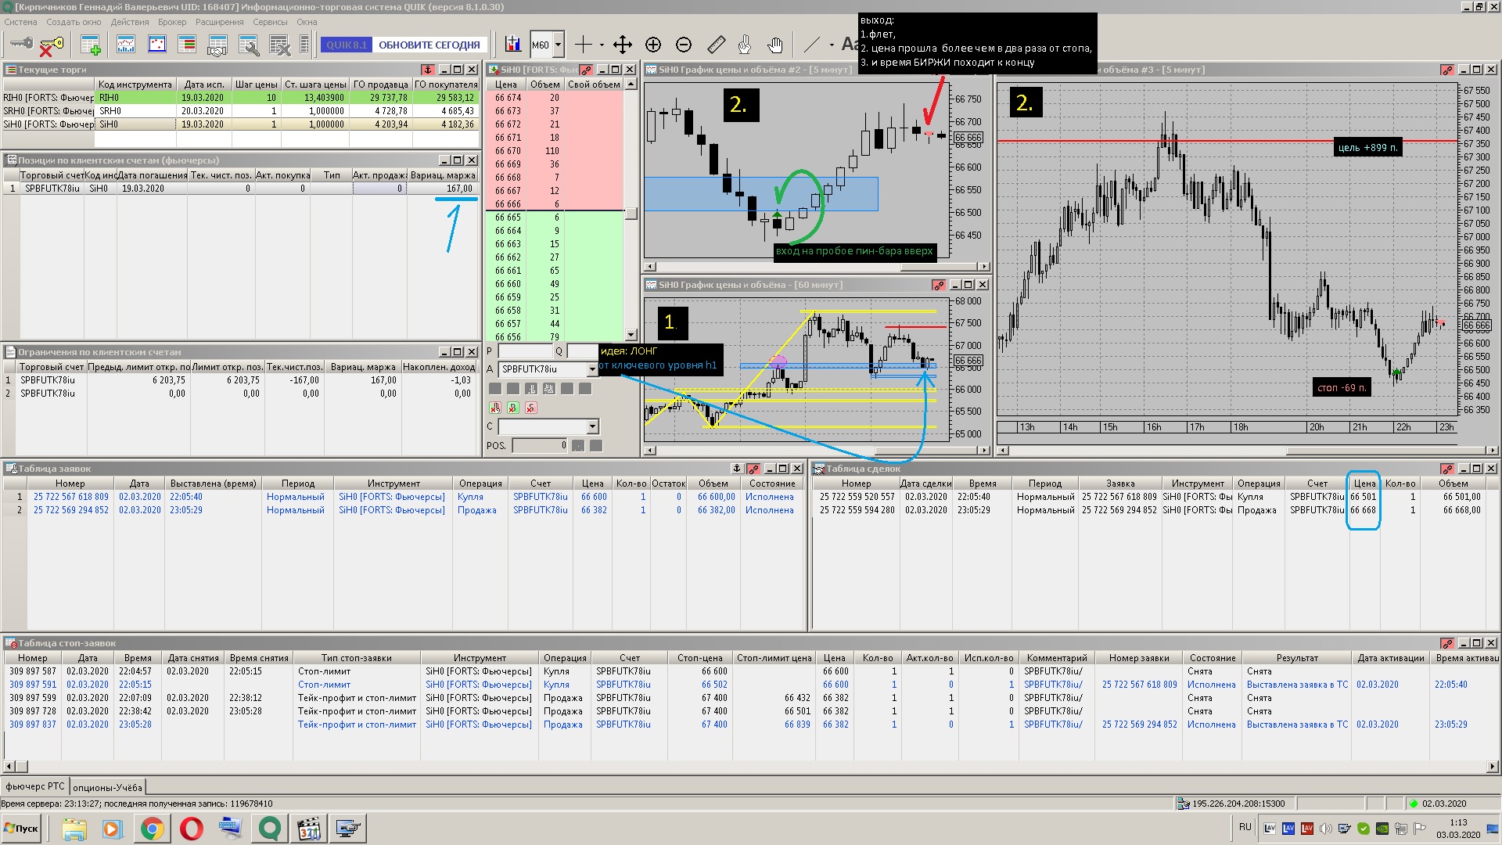The image size is (1502, 845).
Task: Click ОБНОВИТЕ СЕГОДНЯ update button
Action: [x=429, y=45]
